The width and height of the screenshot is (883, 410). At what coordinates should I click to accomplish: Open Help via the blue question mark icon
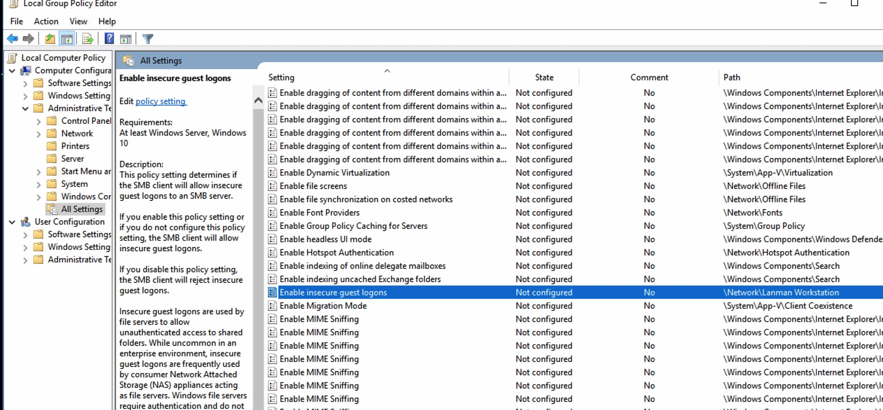tap(109, 39)
